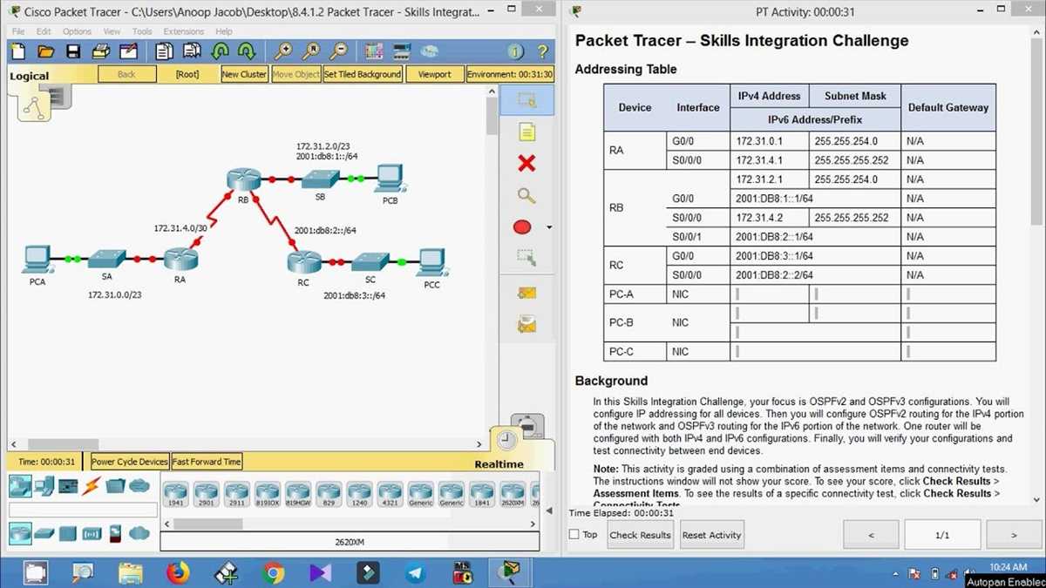1046x588 pixels.
Task: Click the New file icon in toolbar
Action: point(19,52)
